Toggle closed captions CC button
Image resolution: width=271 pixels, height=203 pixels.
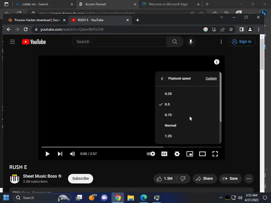point(164,154)
